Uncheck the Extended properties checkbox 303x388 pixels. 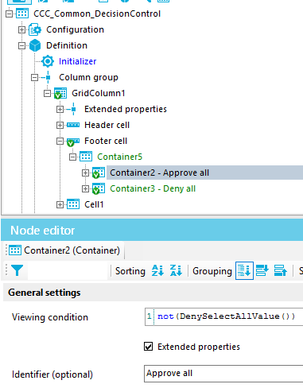click(x=149, y=347)
